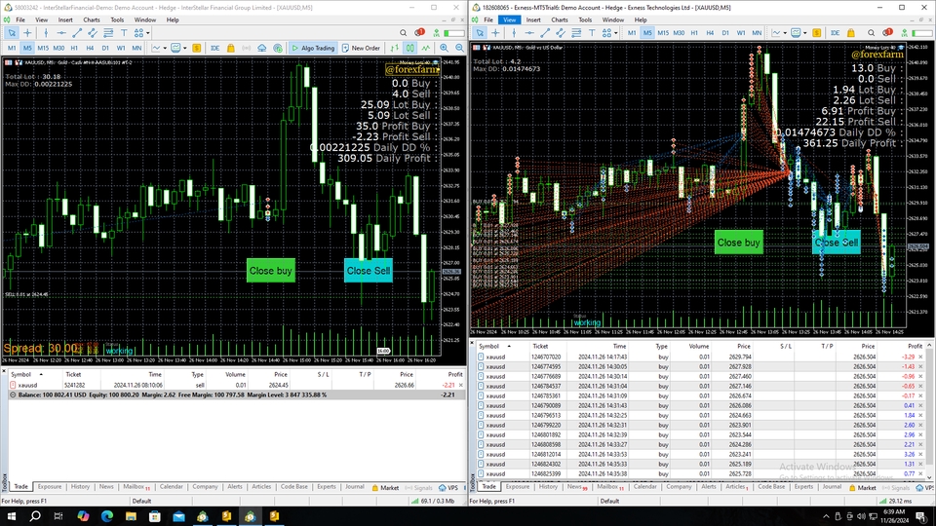Expand objects dropdown arrow in left toolbar
Image resolution: width=936 pixels, height=526 pixels.
click(x=148, y=33)
